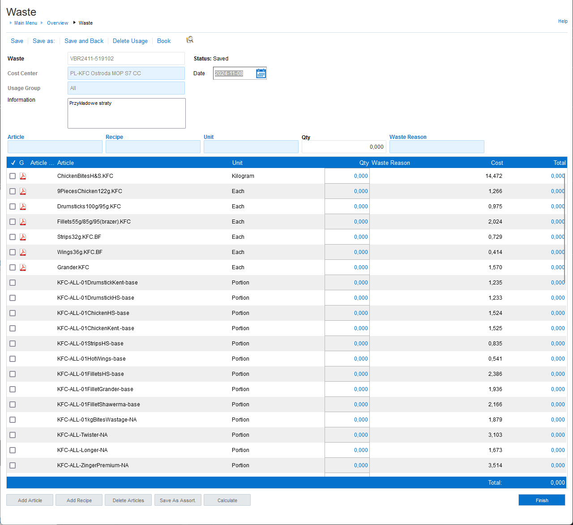This screenshot has width=573, height=525.
Task: Open PDF icon for 9PiecesChicken122g.KFC
Action: [x=23, y=191]
